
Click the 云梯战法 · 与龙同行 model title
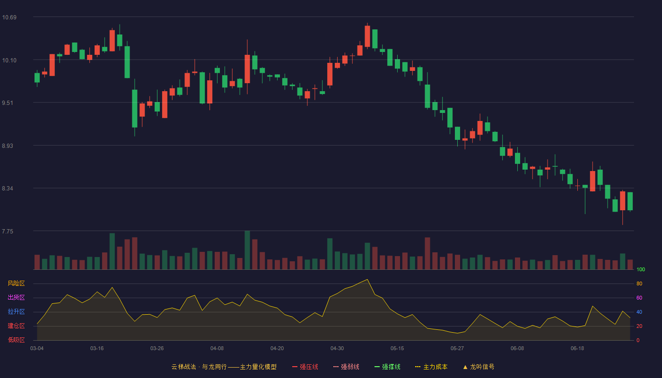(199, 367)
